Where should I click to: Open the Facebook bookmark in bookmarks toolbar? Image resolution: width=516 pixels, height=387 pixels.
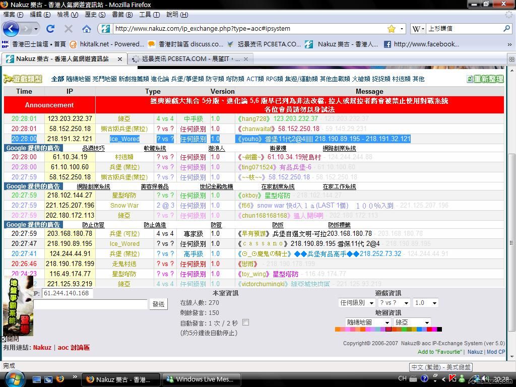pos(421,44)
